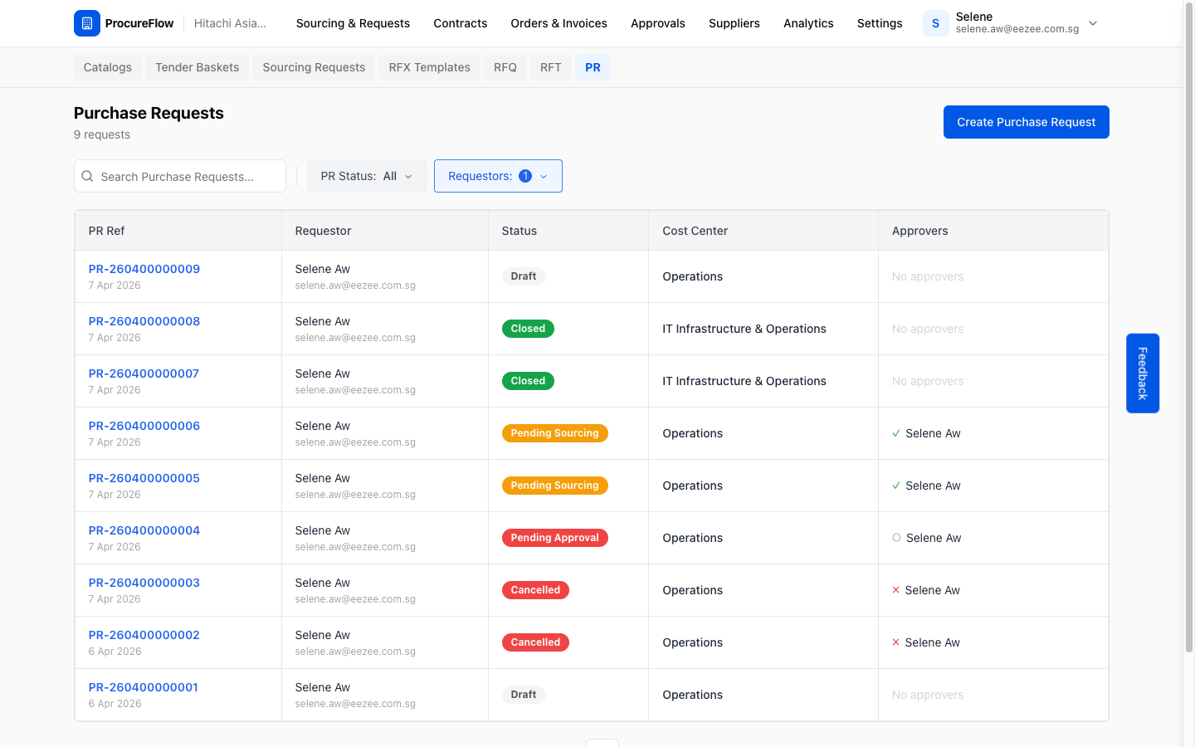Click the user avatar S icon

click(x=935, y=23)
